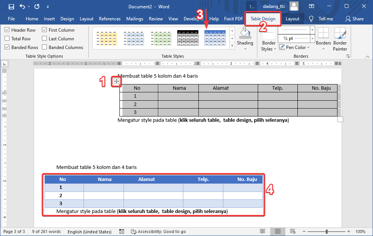Switch to Read Mode view in status bar
The height and width of the screenshot is (236, 373).
(262, 231)
